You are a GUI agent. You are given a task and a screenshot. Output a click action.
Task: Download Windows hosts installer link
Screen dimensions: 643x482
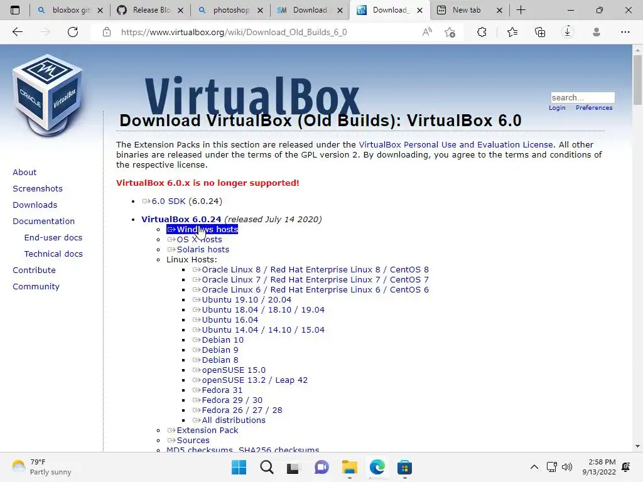tap(203, 230)
